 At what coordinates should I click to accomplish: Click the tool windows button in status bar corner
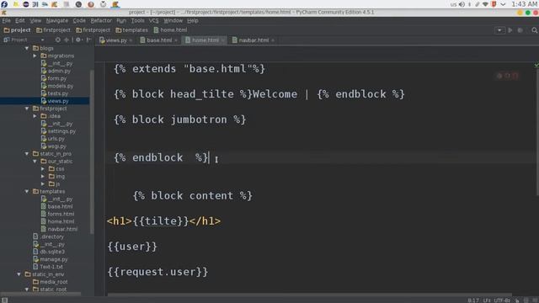pyautogui.click(x=5, y=300)
